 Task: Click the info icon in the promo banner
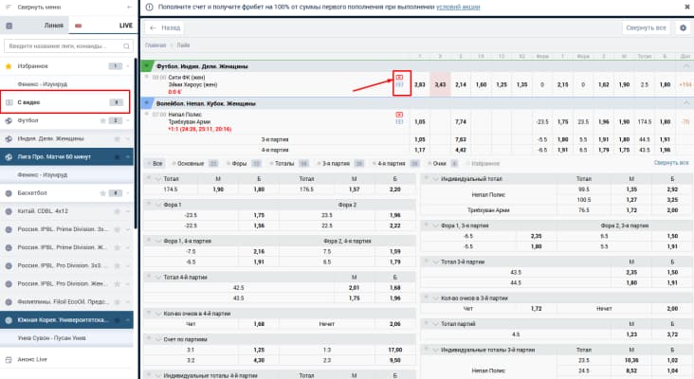point(149,7)
